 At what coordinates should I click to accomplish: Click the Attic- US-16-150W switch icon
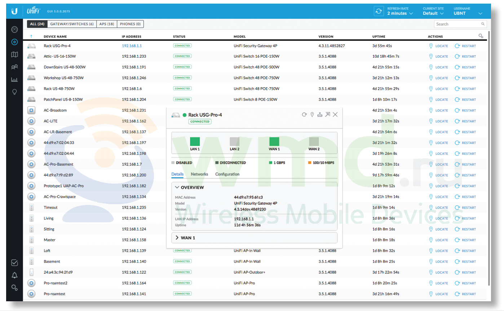click(x=31, y=56)
